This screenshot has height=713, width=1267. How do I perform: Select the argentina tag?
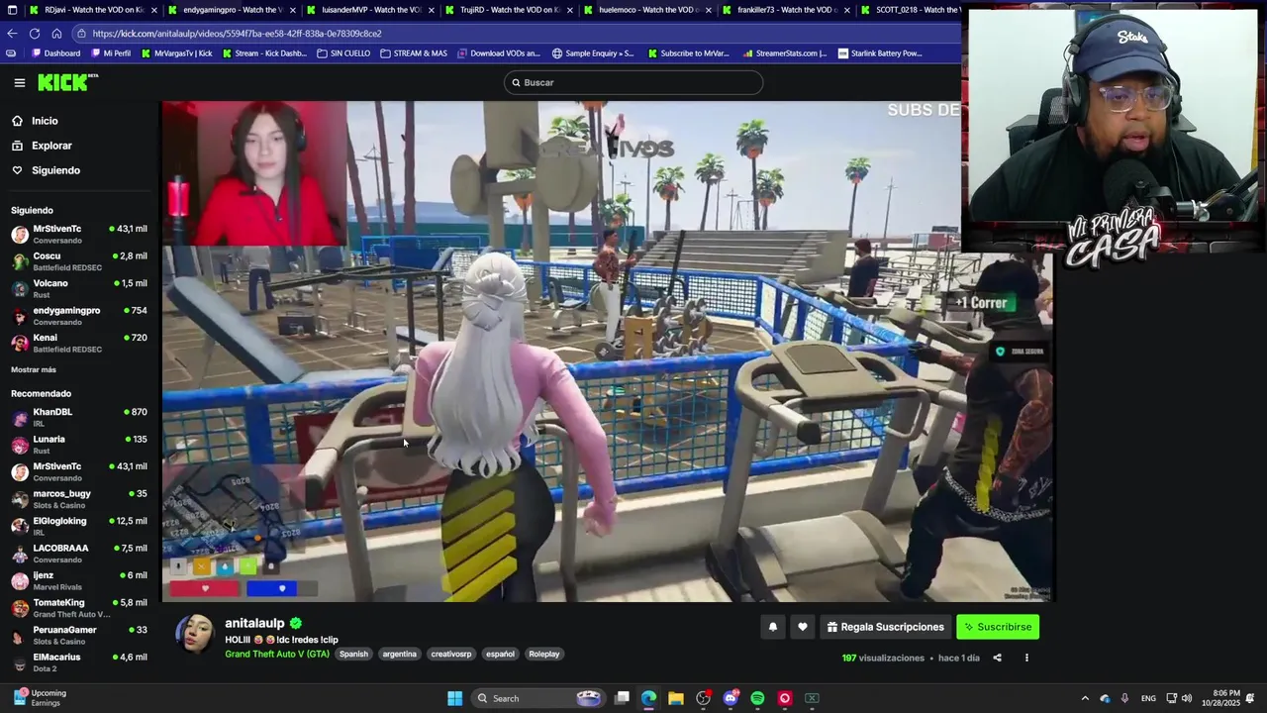(x=400, y=655)
